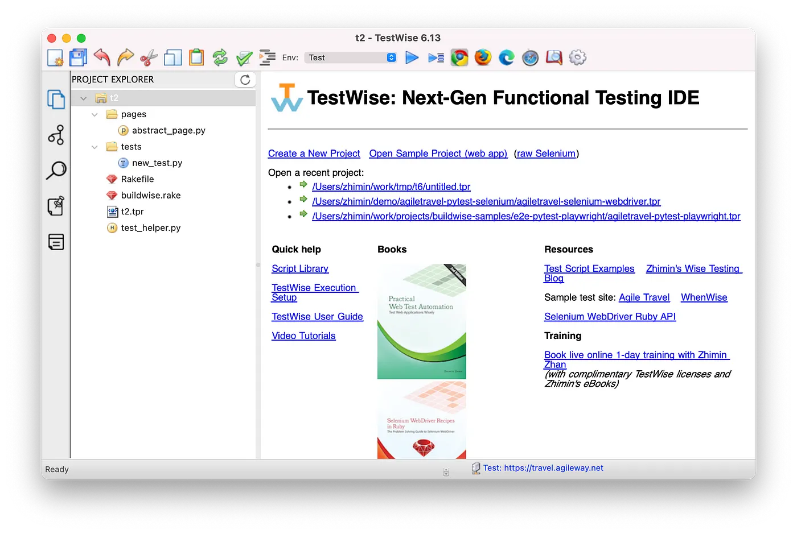797x534 pixels.
Task: Click the Test URL in the status bar
Action: (x=543, y=468)
